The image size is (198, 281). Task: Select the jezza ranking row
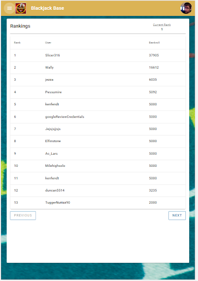click(x=98, y=80)
